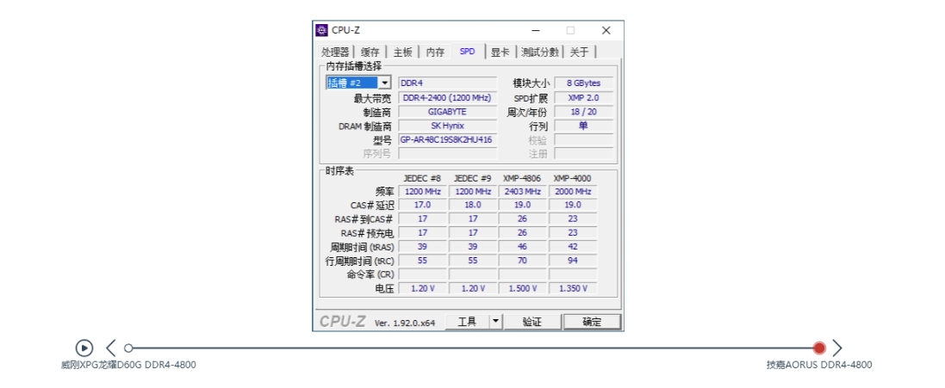Viewport: 945px width, 388px height.
Task: Go to next slide with right chevron
Action: click(x=837, y=348)
